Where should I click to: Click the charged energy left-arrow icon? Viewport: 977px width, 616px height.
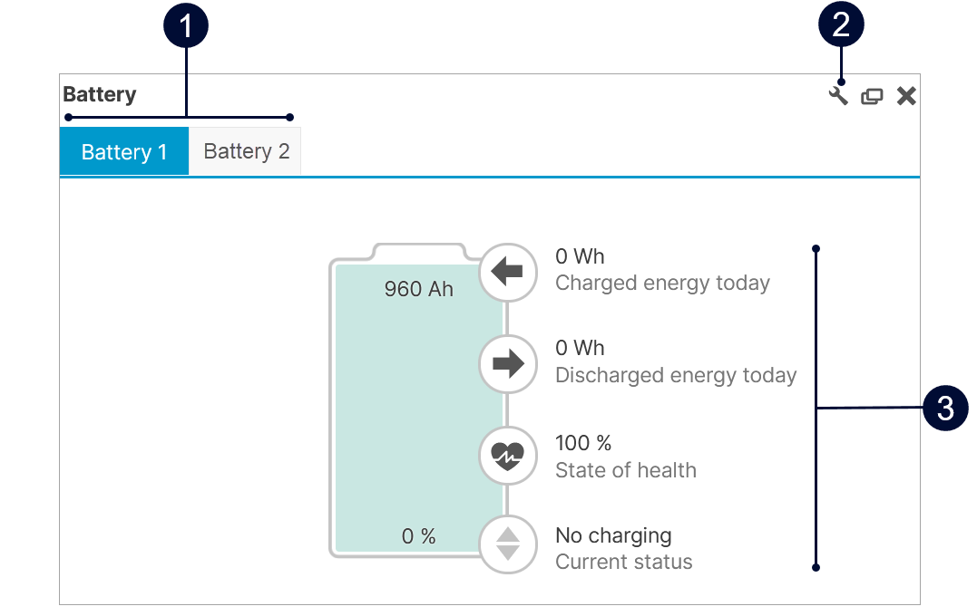coord(508,272)
